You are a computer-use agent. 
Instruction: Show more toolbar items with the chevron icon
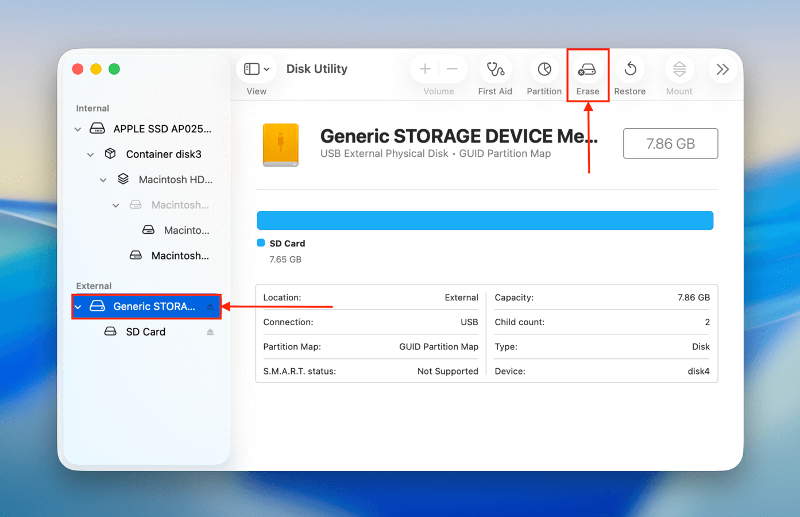722,68
